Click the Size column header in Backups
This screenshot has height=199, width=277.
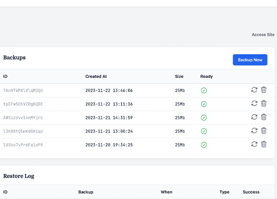click(x=179, y=76)
